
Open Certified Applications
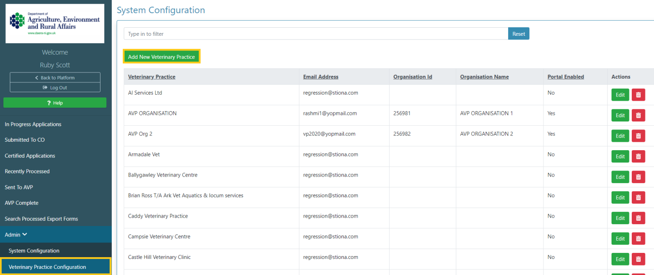click(30, 156)
